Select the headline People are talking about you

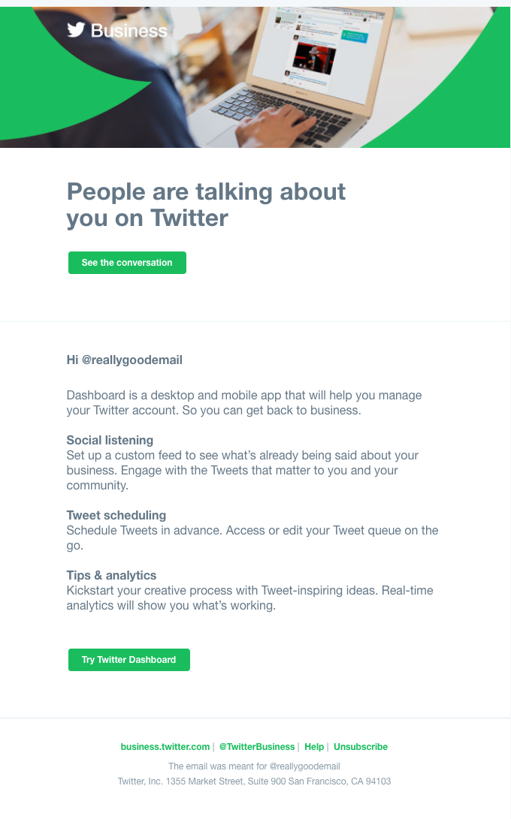[x=206, y=204]
